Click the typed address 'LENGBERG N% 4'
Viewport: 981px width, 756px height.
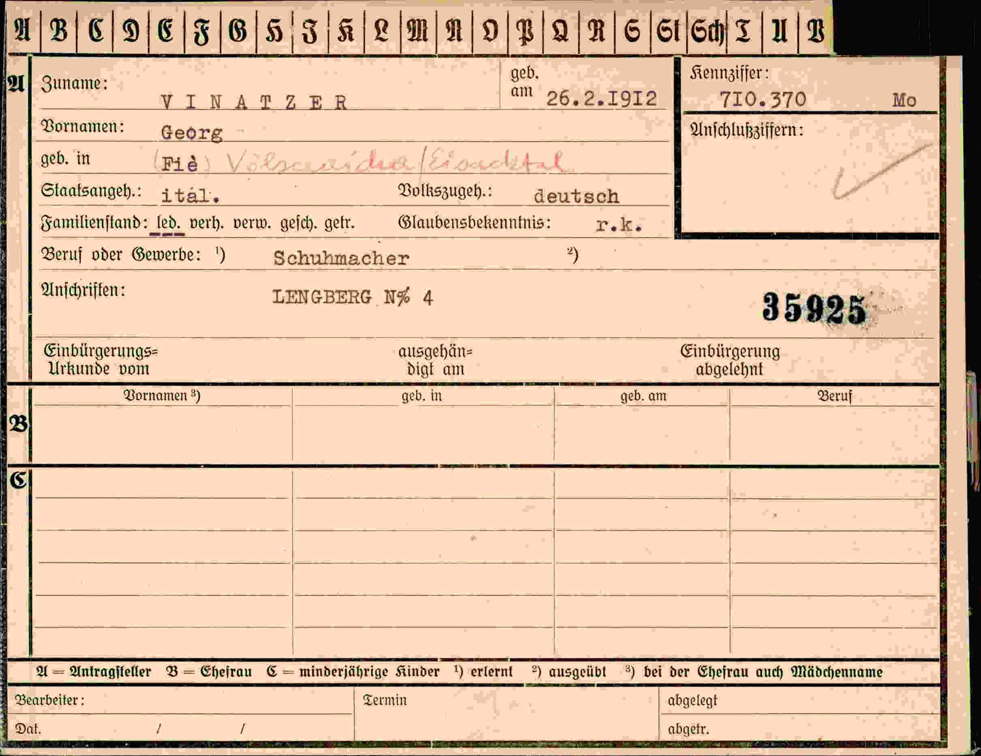353,297
